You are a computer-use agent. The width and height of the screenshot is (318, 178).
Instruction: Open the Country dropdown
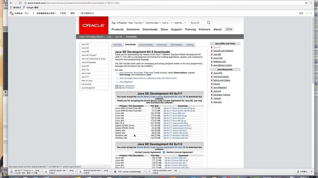pos(139,23)
